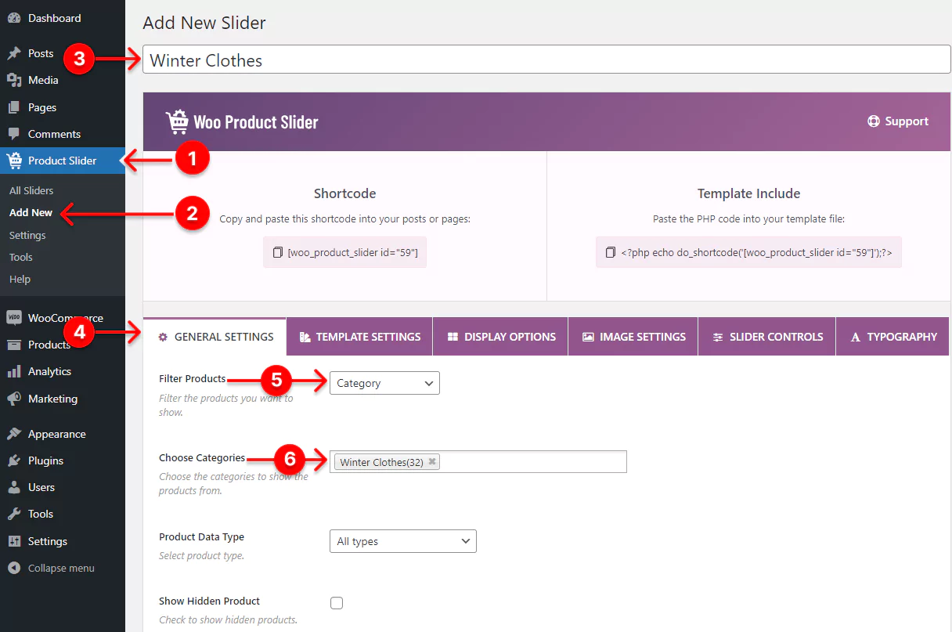Switch to the Display Options tab
This screenshot has width=952, height=632.
click(x=501, y=337)
